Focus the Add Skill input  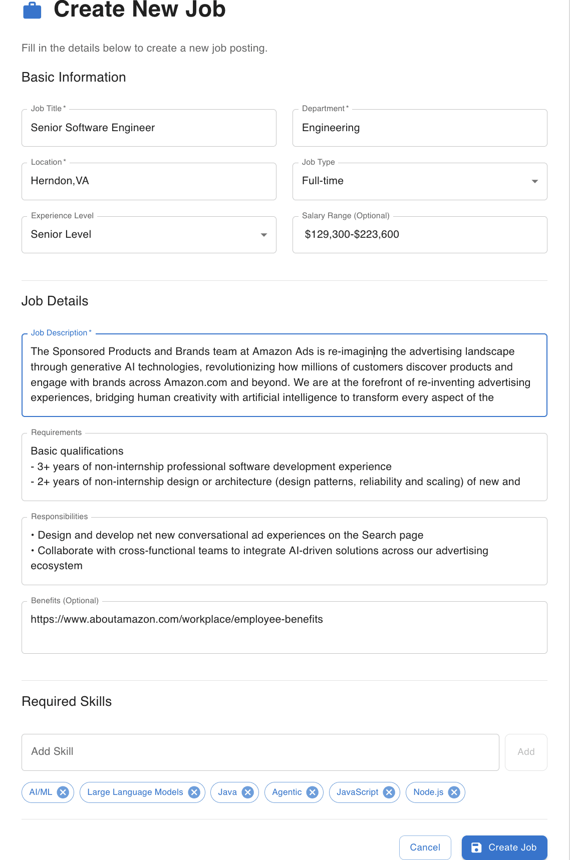[260, 752]
